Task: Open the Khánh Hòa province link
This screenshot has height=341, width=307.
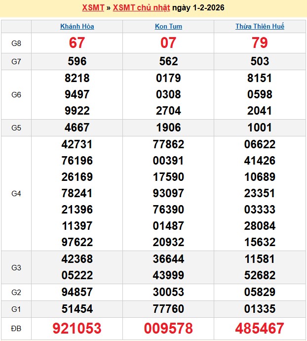Action: coord(77,26)
